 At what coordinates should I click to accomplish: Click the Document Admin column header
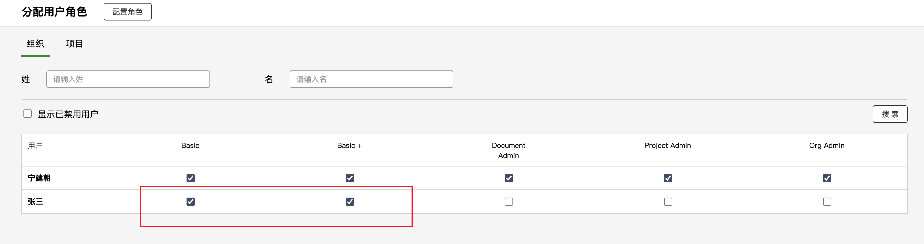pos(508,150)
